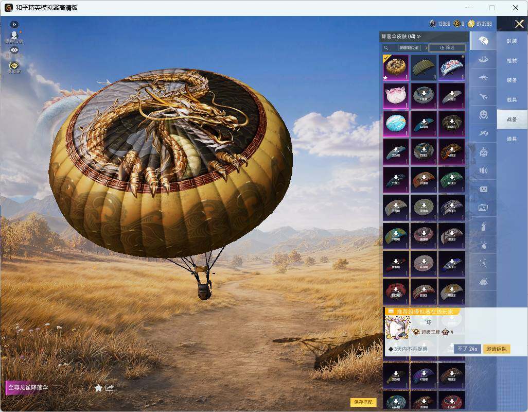Decline the invite with 不了 button
The height and width of the screenshot is (412, 528).
coord(467,349)
